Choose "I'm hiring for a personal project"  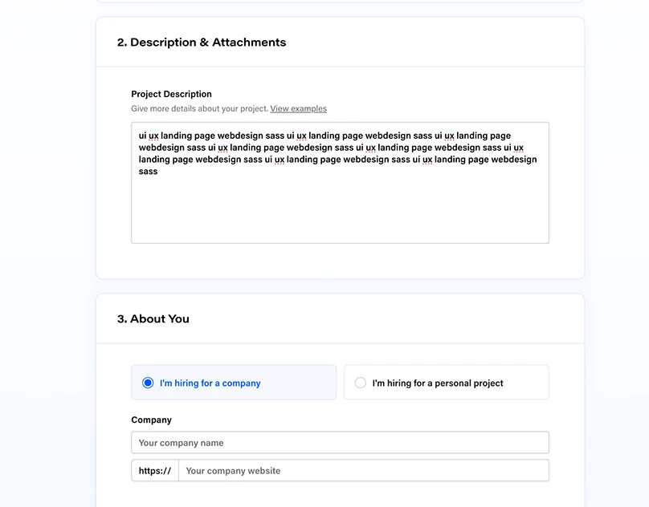446,383
